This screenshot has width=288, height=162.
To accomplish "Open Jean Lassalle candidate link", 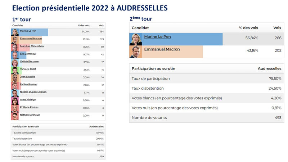I will [x=27, y=77].
